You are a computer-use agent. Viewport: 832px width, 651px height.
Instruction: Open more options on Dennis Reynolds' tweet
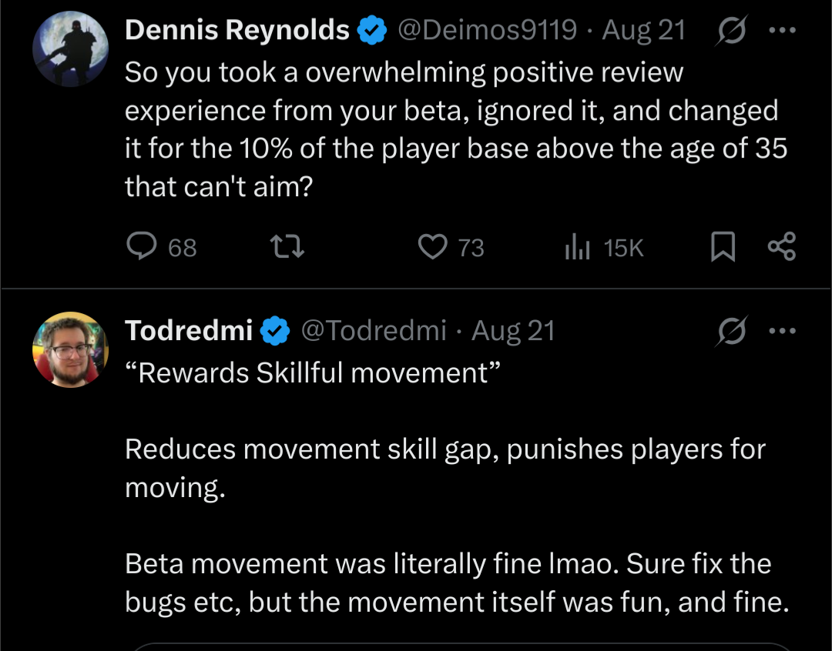[x=781, y=31]
